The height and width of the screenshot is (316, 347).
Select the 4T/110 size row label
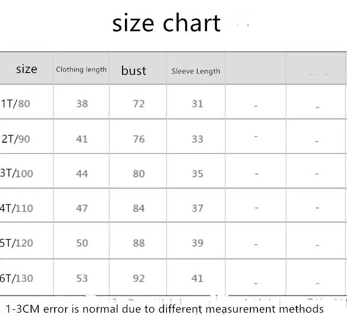(17, 208)
